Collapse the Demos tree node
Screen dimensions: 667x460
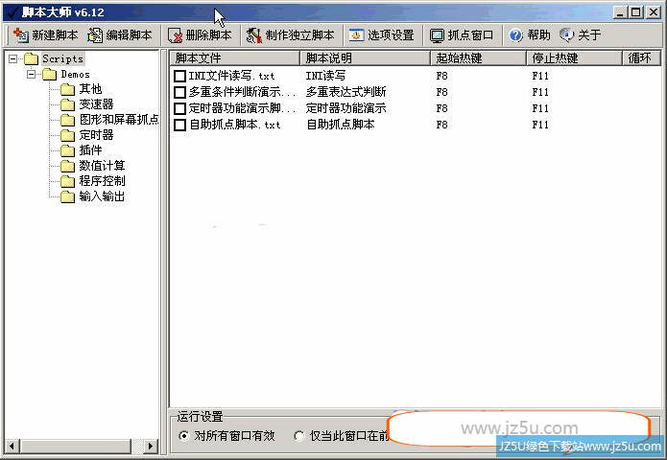click(31, 75)
